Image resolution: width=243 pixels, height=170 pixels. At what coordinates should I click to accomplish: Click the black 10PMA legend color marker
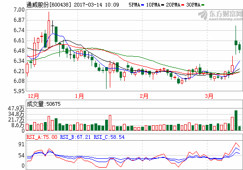(x=163, y=5)
